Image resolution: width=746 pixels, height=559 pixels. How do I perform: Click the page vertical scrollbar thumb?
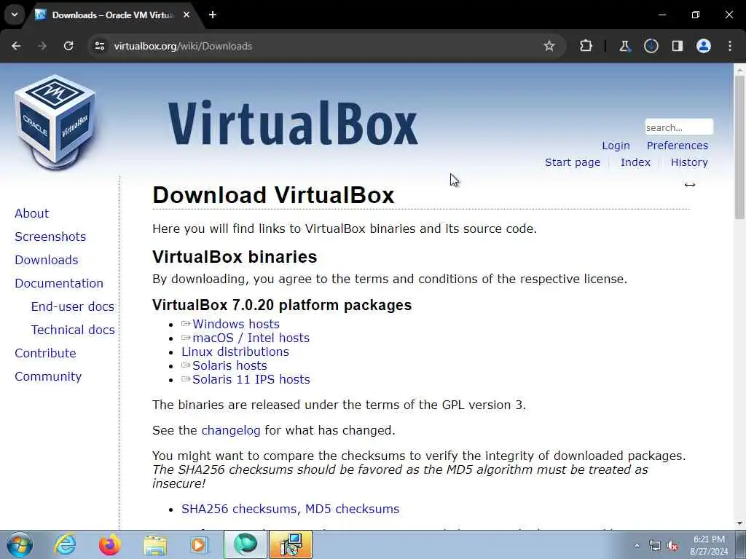(x=739, y=146)
